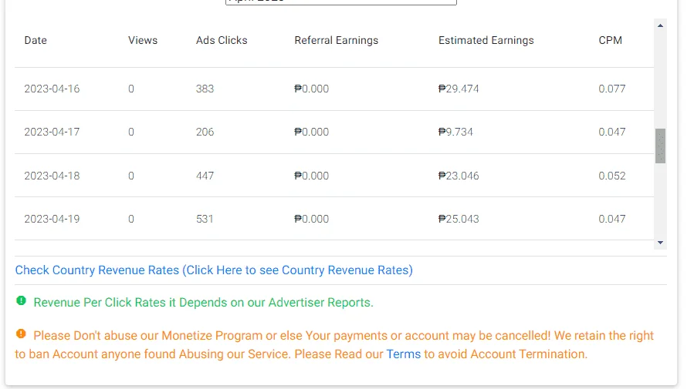Click the 531 ads clicks value
Image resolution: width=694 pixels, height=389 pixels.
pos(205,219)
